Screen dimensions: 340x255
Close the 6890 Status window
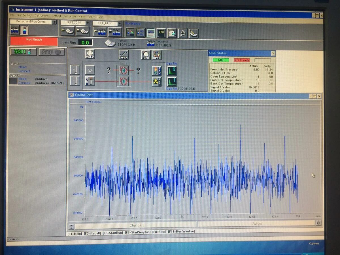273,53
